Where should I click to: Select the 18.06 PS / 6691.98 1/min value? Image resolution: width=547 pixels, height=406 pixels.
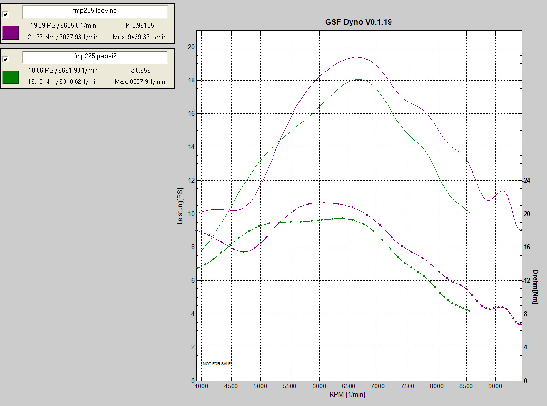(x=63, y=71)
